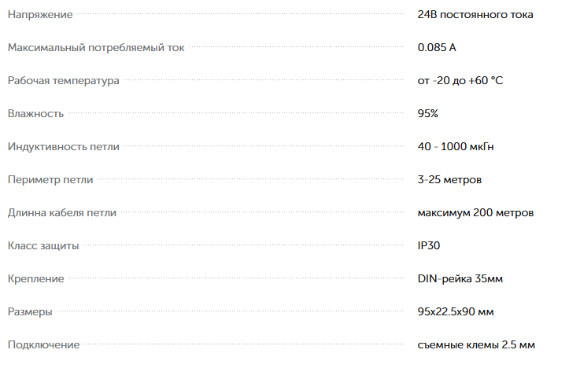This screenshot has height=368, width=580.
Task: Click the "95%" humidity value
Action: coord(428,114)
